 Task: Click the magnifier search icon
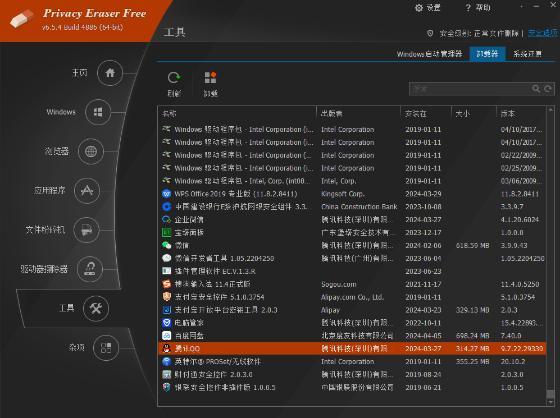point(536,89)
